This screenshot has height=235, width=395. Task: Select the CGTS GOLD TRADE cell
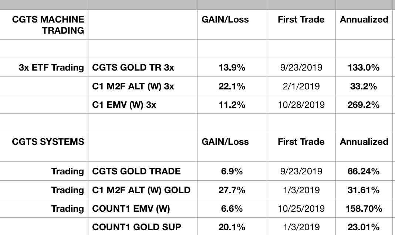click(136, 171)
